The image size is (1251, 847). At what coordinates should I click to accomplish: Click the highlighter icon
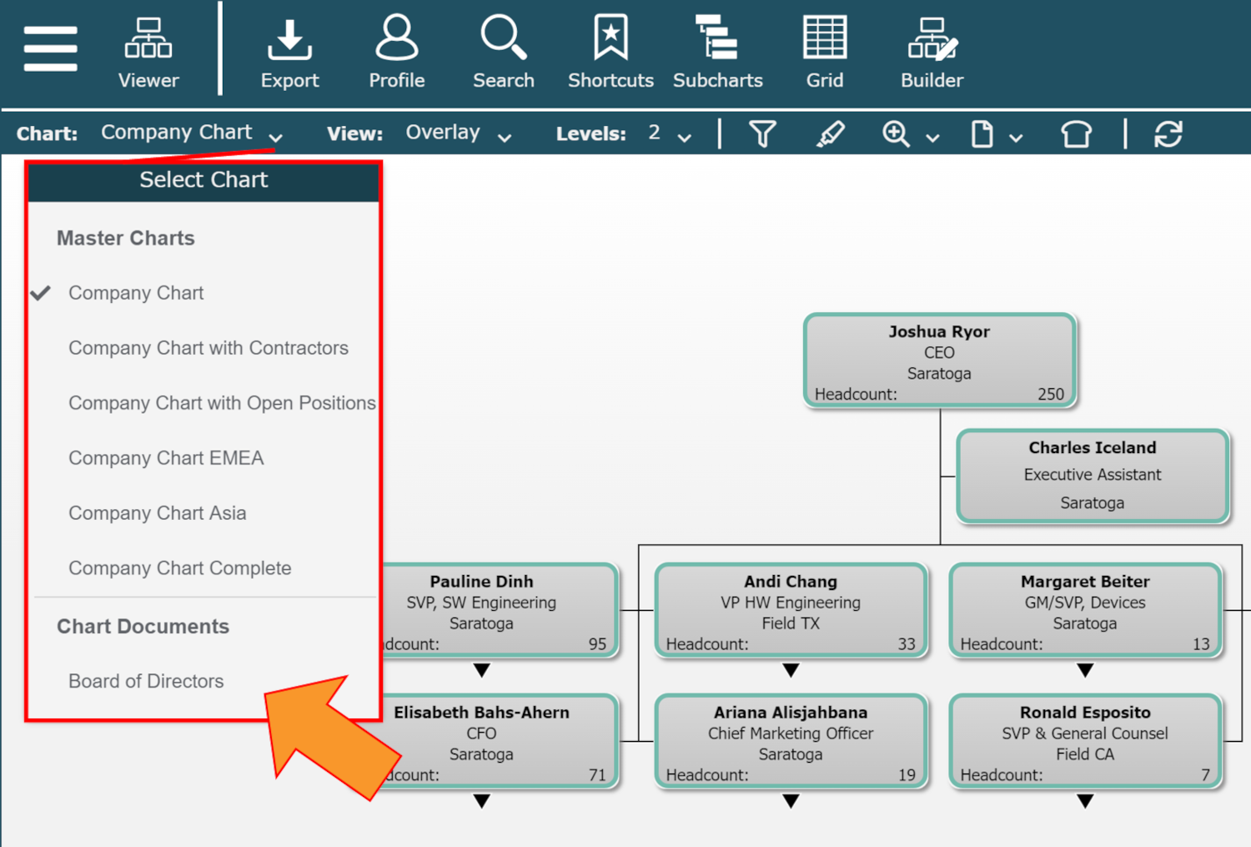tap(830, 134)
